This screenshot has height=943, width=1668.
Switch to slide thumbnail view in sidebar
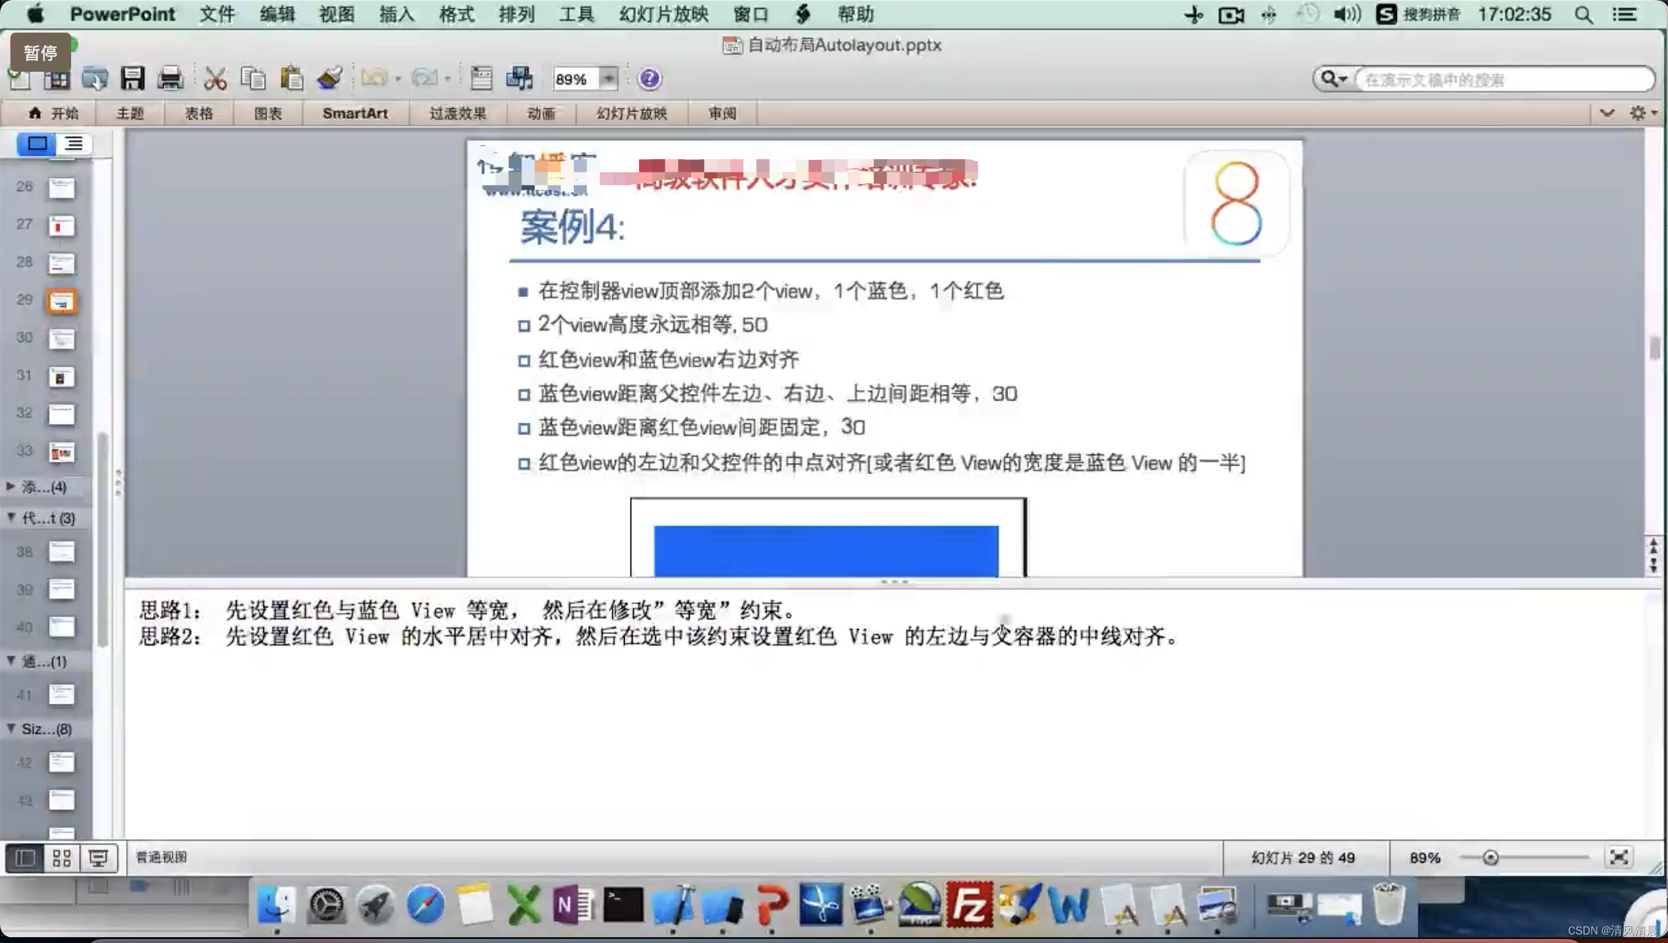pyautogui.click(x=37, y=143)
